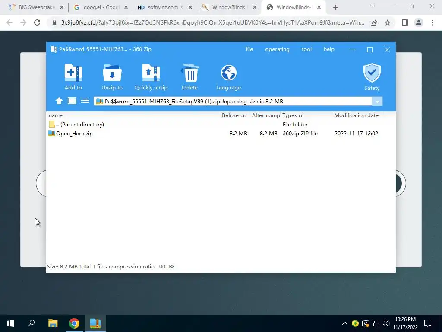The image size is (442, 332).
Task: Click the Chrome address bar URL
Action: point(212,22)
